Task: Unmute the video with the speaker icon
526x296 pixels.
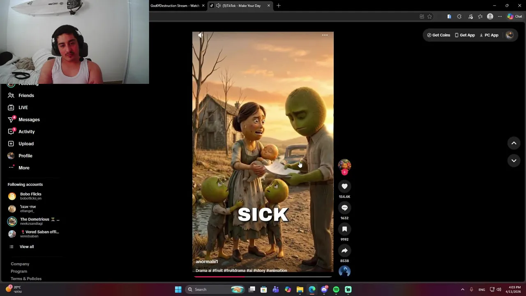Action: click(200, 35)
